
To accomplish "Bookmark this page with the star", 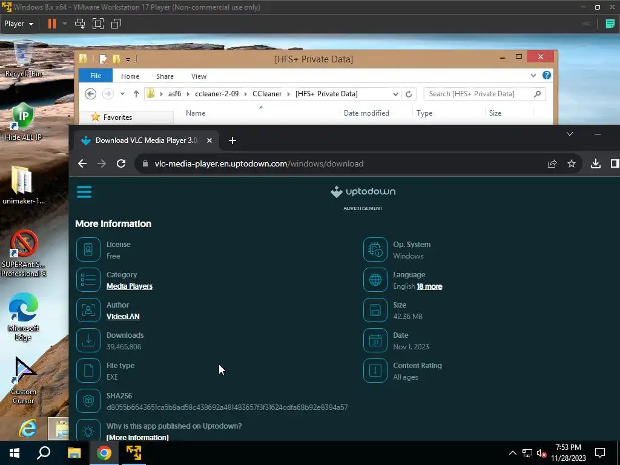I will point(572,163).
